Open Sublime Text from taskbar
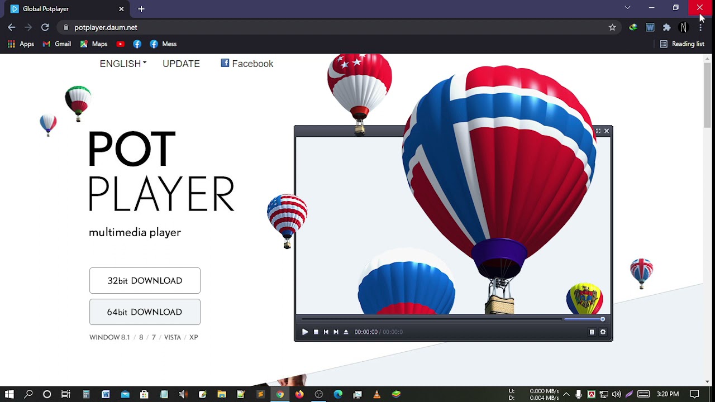The width and height of the screenshot is (715, 402). pos(260,394)
